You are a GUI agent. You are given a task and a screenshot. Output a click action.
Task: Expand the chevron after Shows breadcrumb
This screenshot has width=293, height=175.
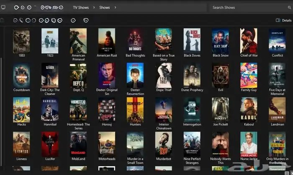(115, 8)
